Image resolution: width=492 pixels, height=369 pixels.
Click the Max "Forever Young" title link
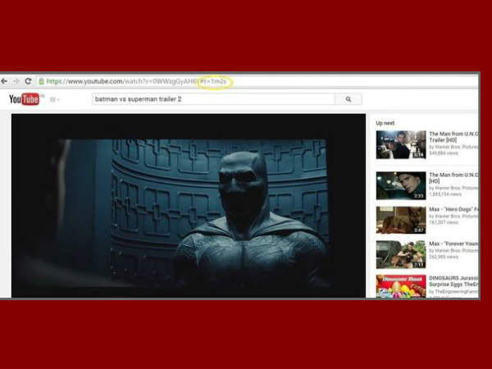(453, 244)
